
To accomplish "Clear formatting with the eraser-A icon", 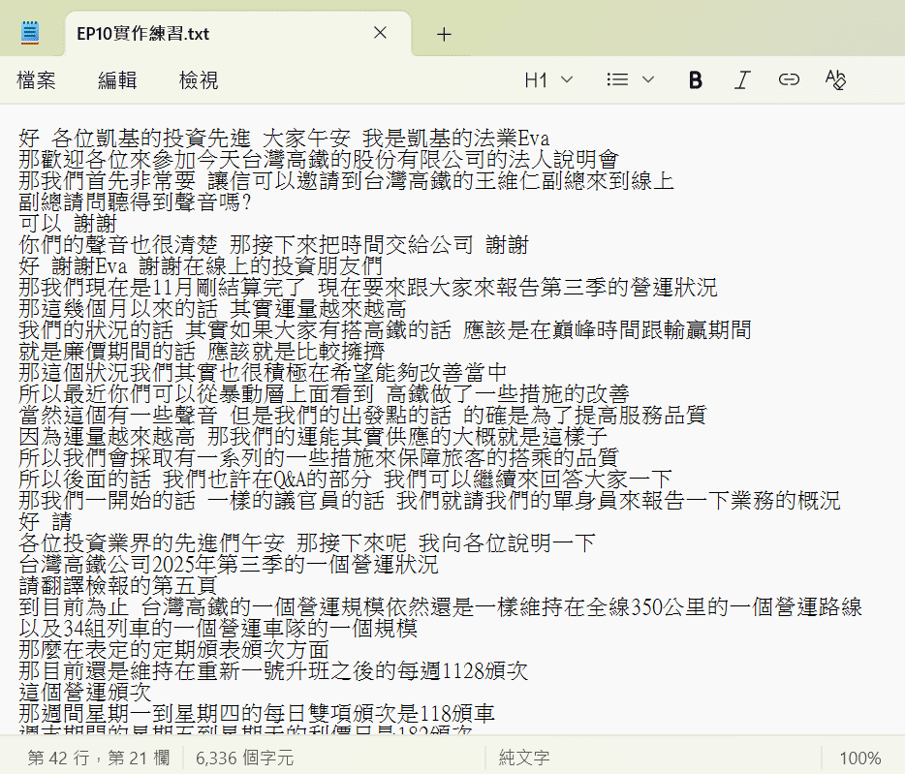I will pyautogui.click(x=835, y=80).
